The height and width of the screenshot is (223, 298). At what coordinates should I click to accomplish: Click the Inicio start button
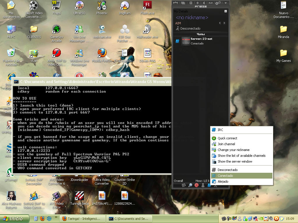[15, 219]
